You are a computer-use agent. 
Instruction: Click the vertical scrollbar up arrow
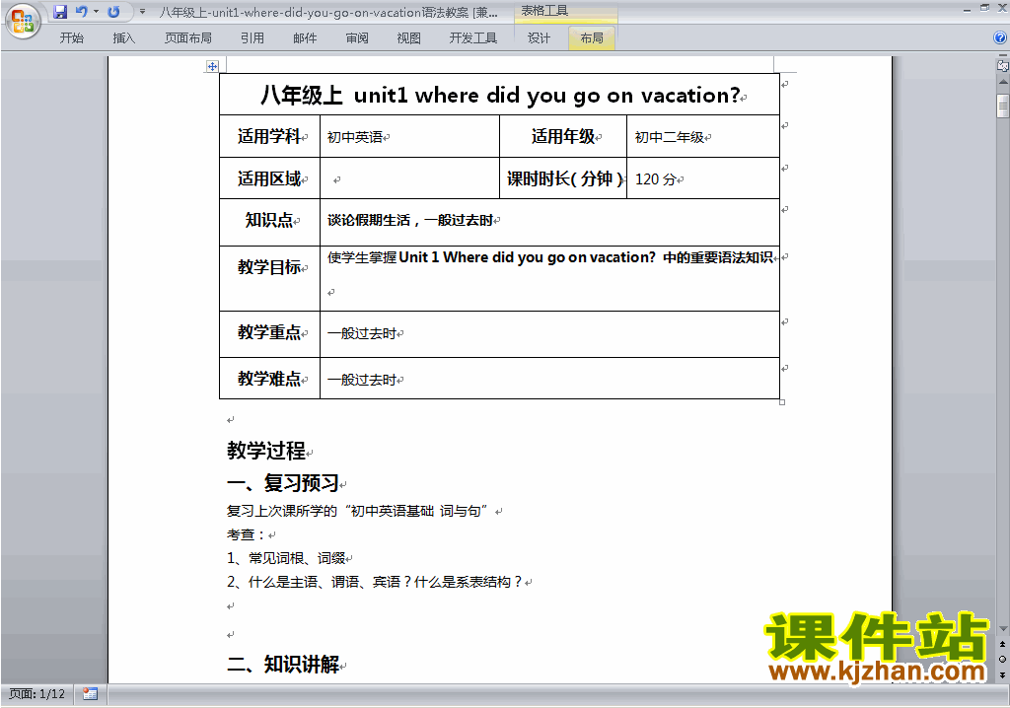point(1002,82)
